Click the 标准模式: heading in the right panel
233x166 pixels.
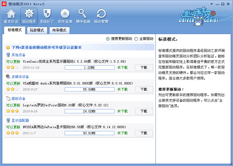[x=168, y=40]
